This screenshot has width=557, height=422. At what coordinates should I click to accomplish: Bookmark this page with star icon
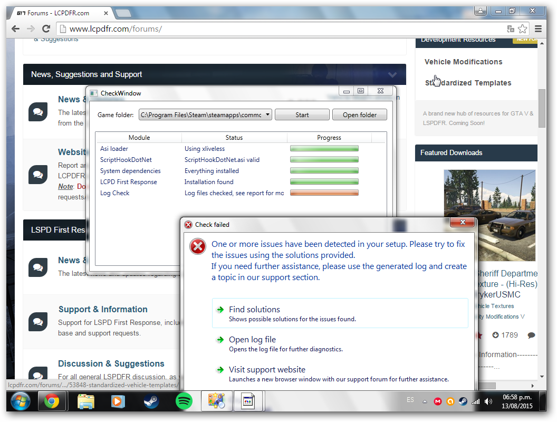pyautogui.click(x=523, y=29)
